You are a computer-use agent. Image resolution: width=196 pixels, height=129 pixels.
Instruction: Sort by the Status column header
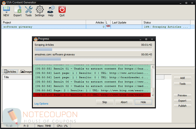click(x=166, y=22)
